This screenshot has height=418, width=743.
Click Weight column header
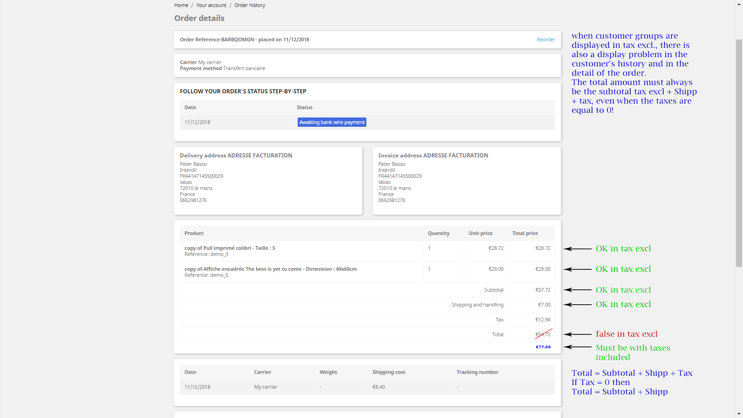(x=328, y=372)
